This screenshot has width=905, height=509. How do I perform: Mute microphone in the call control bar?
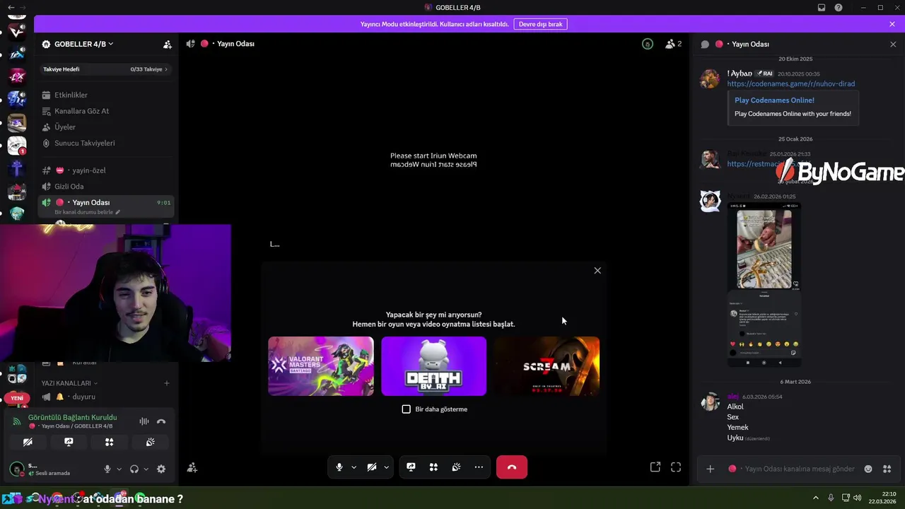pyautogui.click(x=339, y=467)
